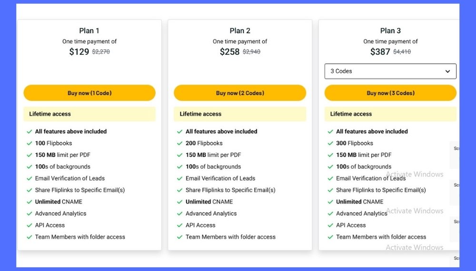
Task: Click checkmark next to Team Members in Plan 2
Action: click(x=179, y=237)
